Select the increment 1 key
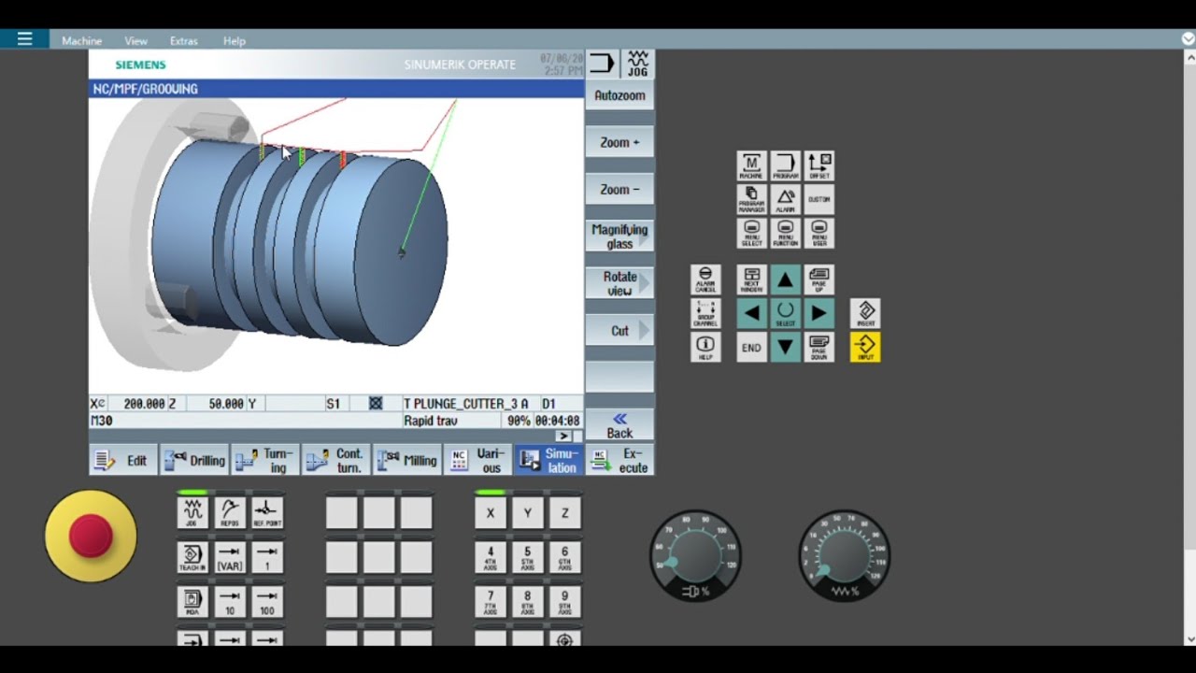The image size is (1196, 673). (x=267, y=557)
